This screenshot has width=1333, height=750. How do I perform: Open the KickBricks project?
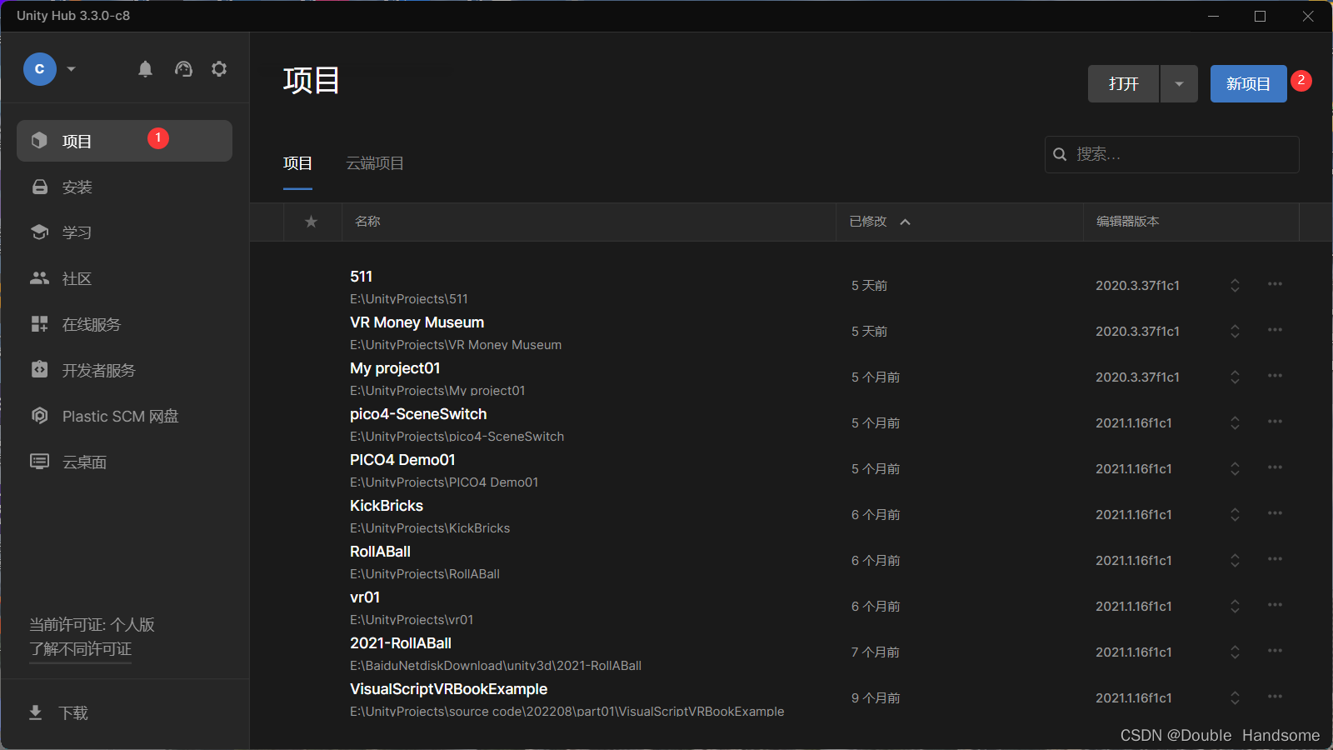tap(387, 506)
